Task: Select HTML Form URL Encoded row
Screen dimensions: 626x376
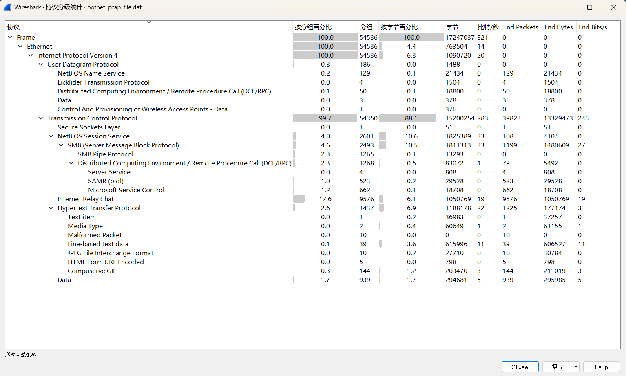Action: pyautogui.click(x=313, y=262)
